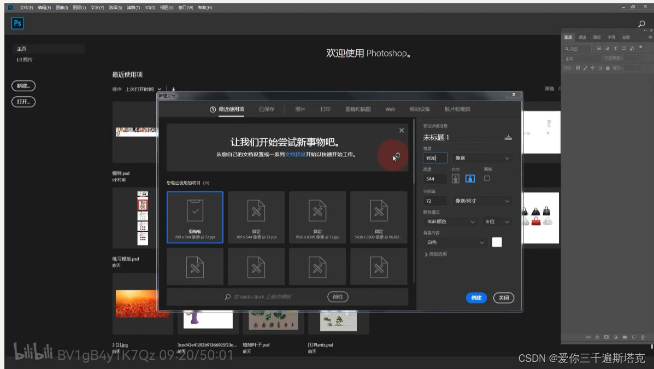Image resolution: width=654 pixels, height=369 pixels.
Task: Click the fx layer style icon
Action: (597, 337)
